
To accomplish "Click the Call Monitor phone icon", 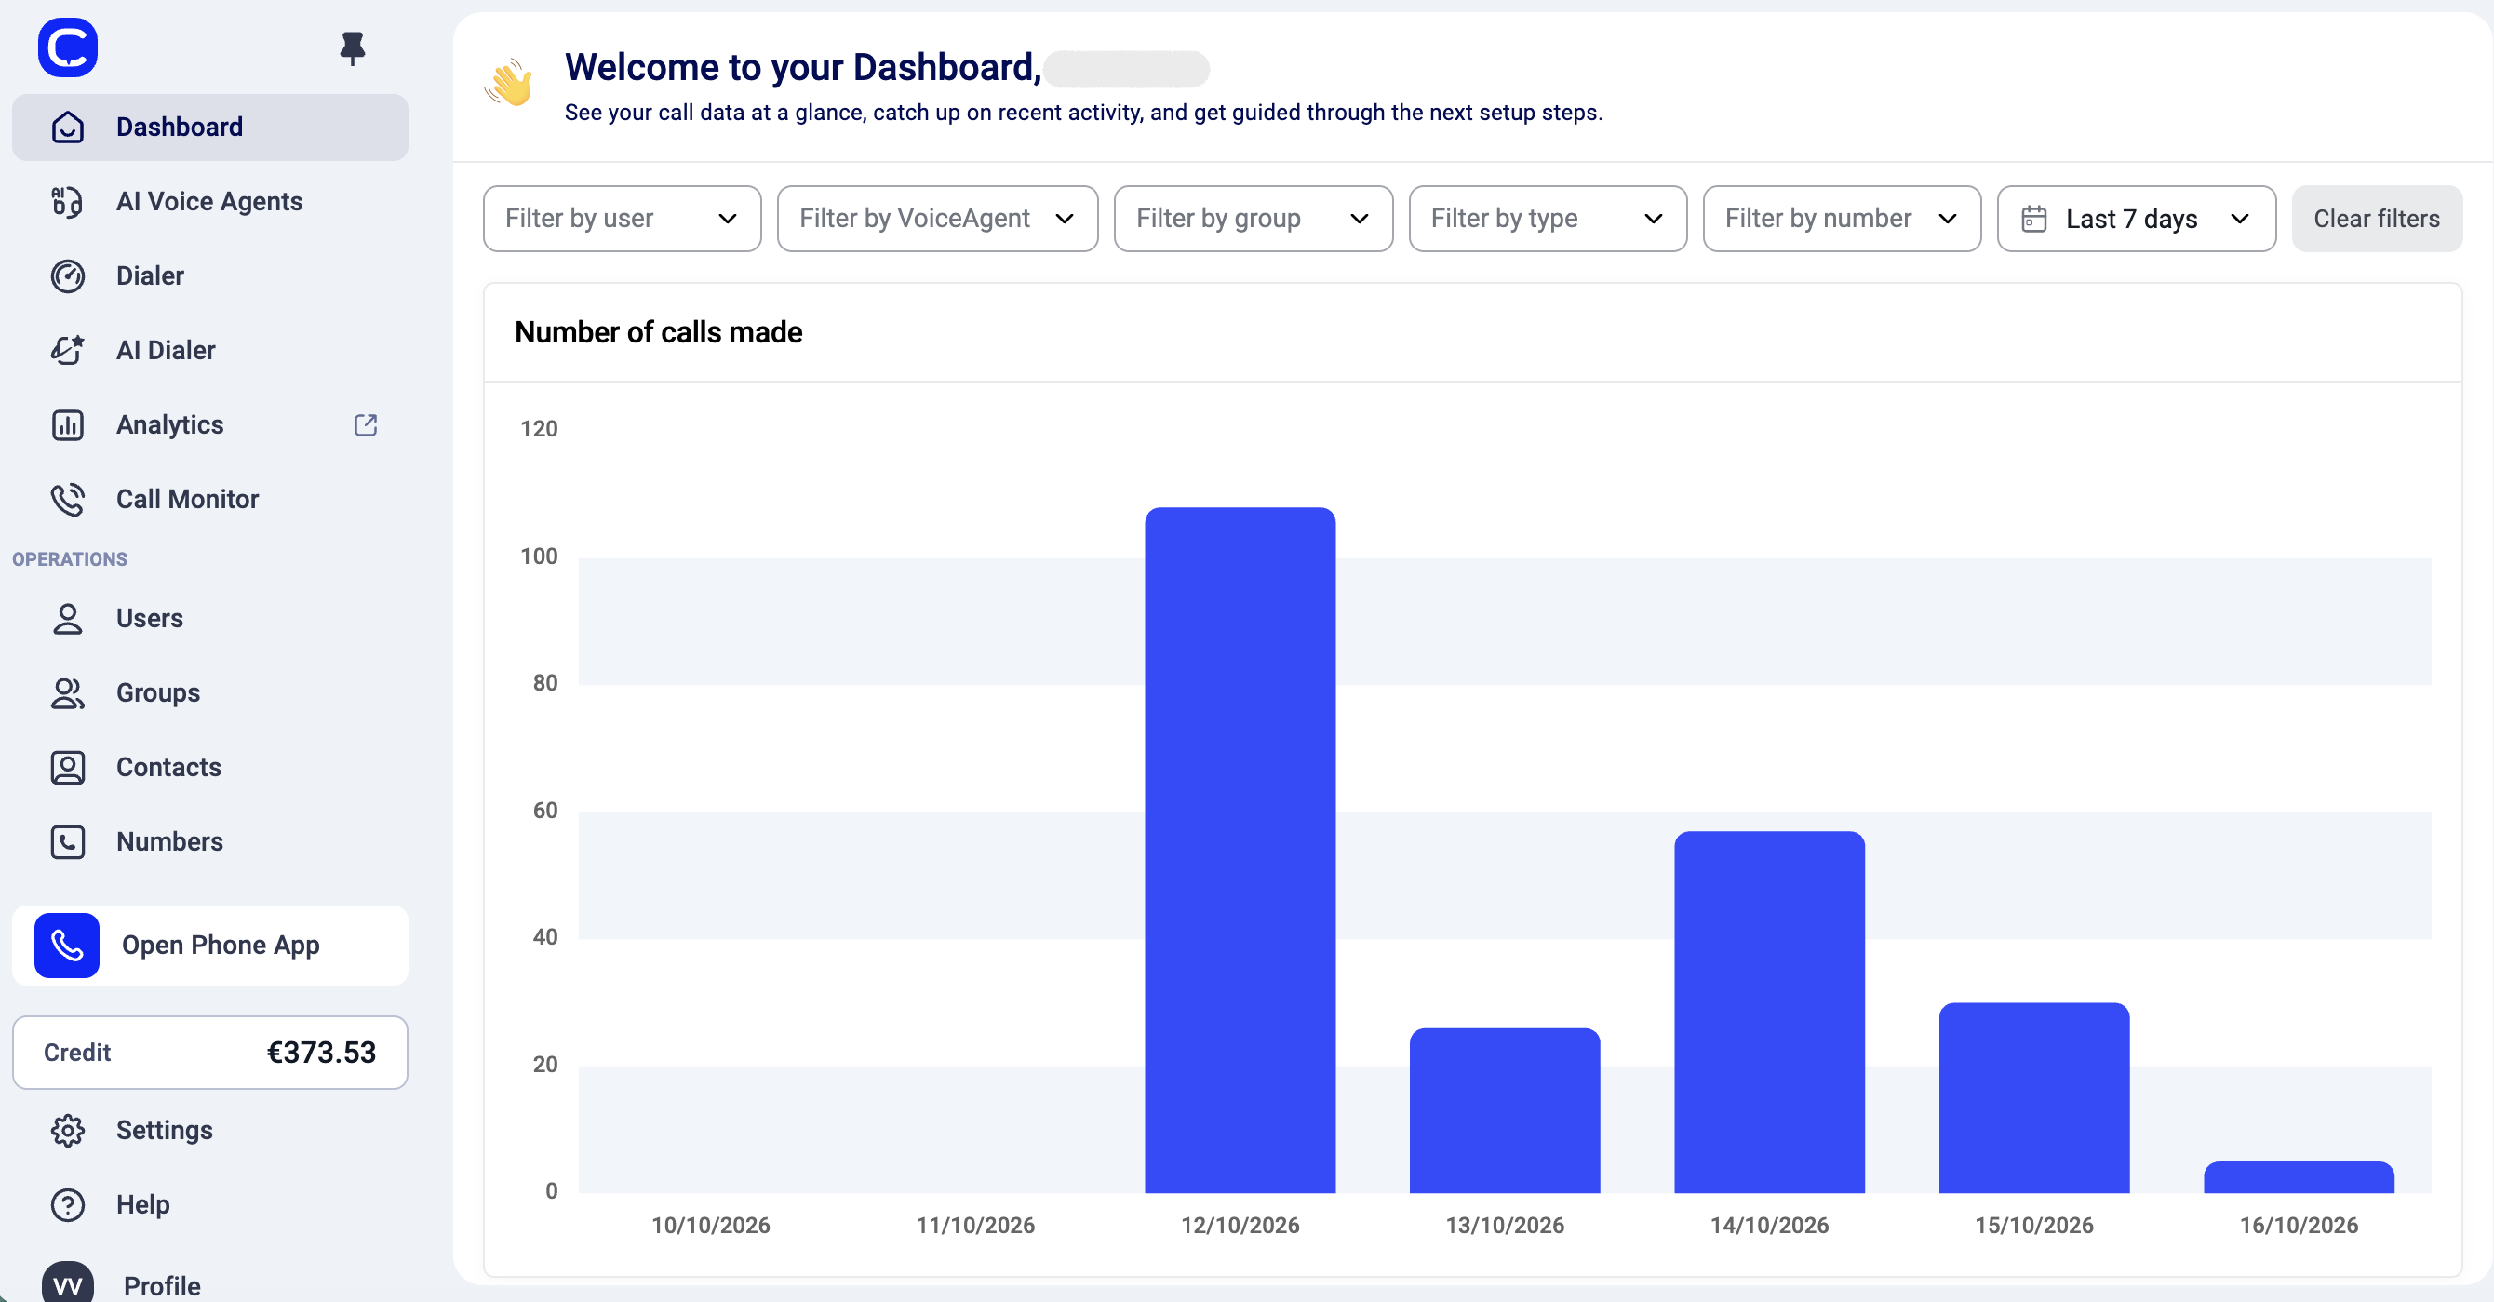I will pos(68,500).
